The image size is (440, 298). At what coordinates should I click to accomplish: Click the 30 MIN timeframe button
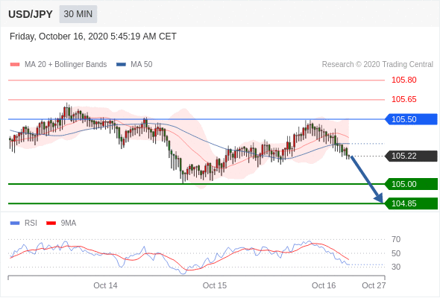[x=78, y=14]
